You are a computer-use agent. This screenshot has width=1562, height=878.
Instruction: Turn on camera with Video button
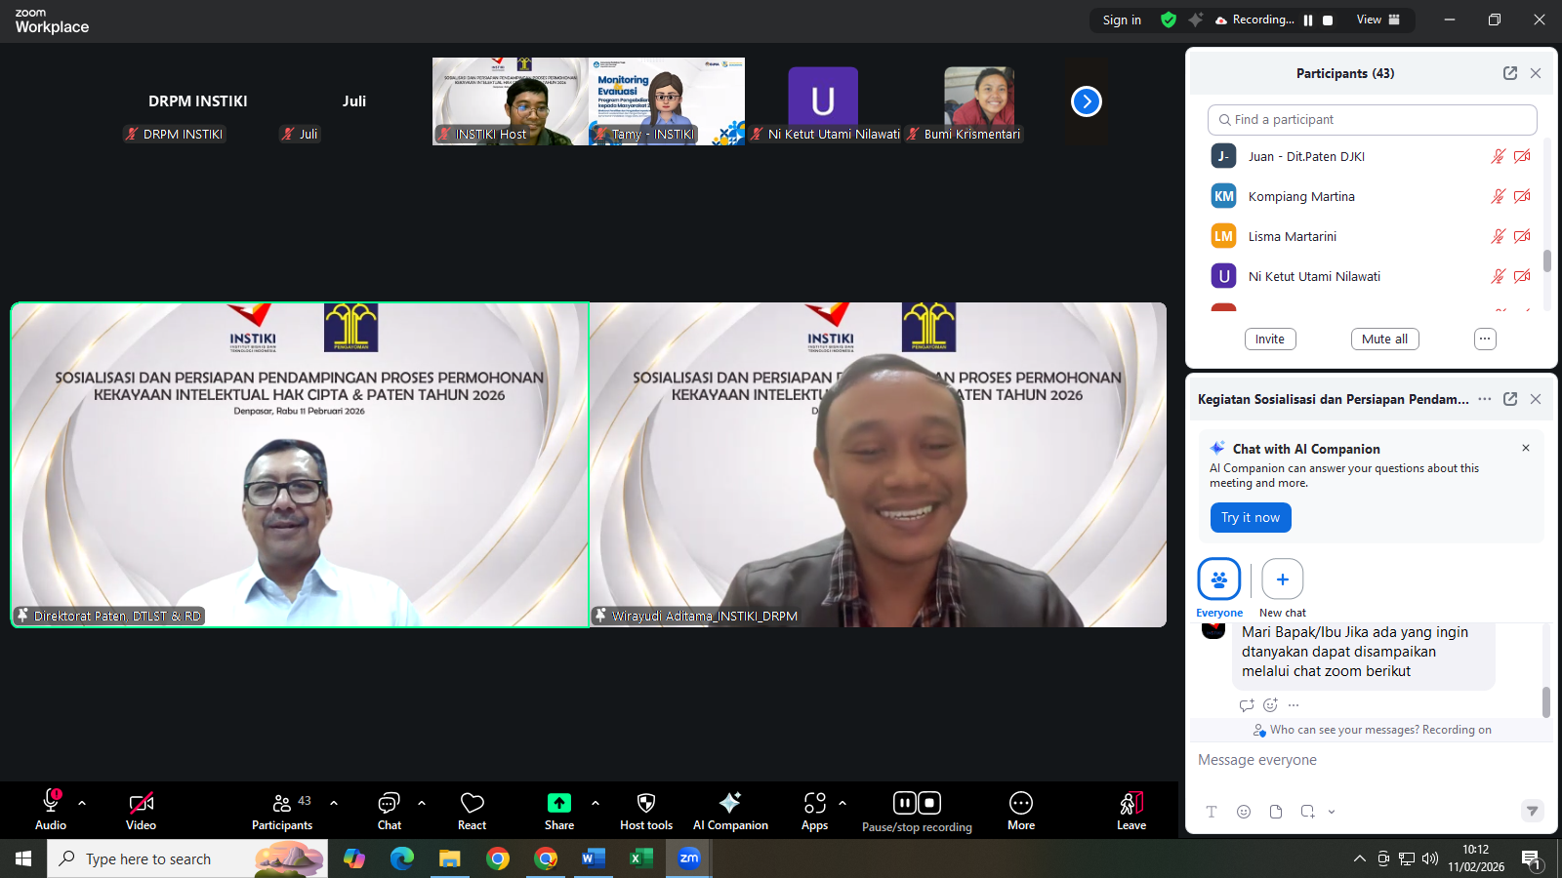141,803
